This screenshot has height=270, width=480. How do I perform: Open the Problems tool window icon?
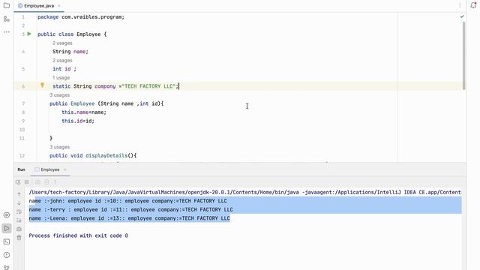click(7, 255)
